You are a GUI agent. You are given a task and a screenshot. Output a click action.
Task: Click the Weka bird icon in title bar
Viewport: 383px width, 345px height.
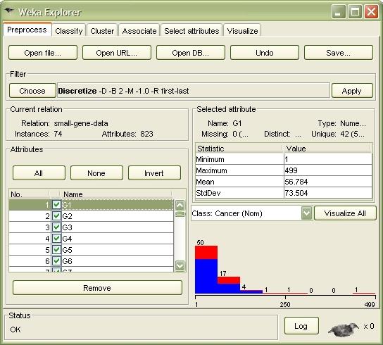(x=9, y=11)
